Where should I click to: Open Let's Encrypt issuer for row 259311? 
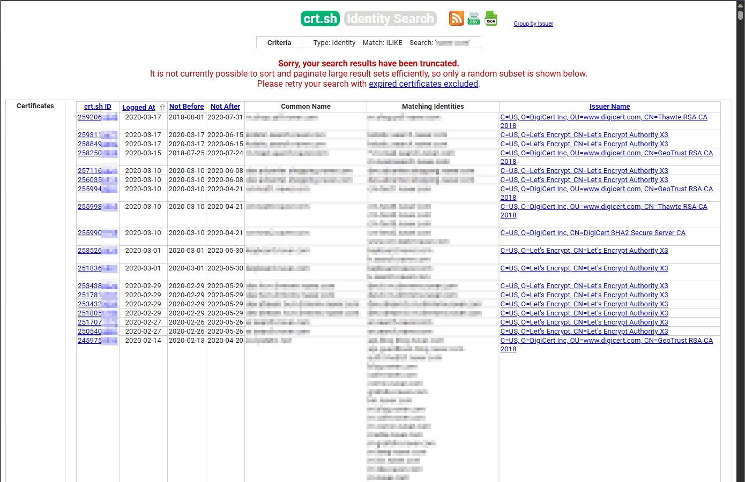584,135
